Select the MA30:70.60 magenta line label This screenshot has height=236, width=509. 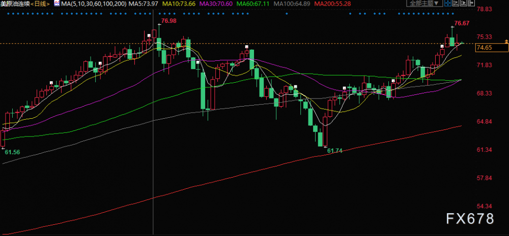pyautogui.click(x=216, y=4)
